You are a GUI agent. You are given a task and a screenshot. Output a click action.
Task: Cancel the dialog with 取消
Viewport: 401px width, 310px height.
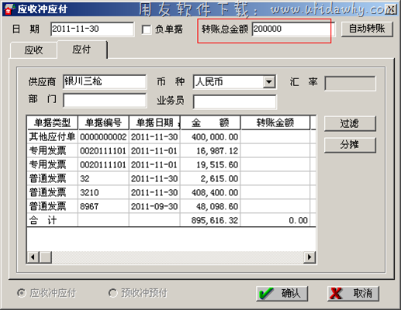pos(353,294)
